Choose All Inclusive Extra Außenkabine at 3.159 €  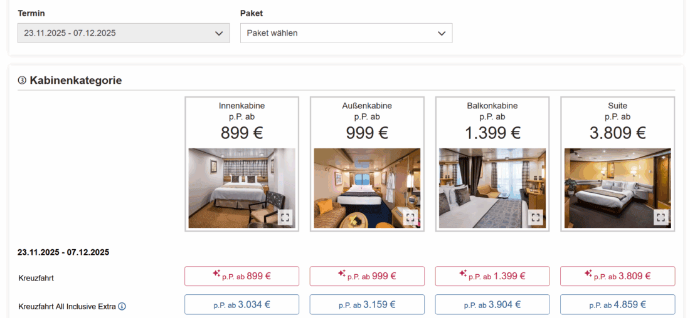[x=367, y=305]
